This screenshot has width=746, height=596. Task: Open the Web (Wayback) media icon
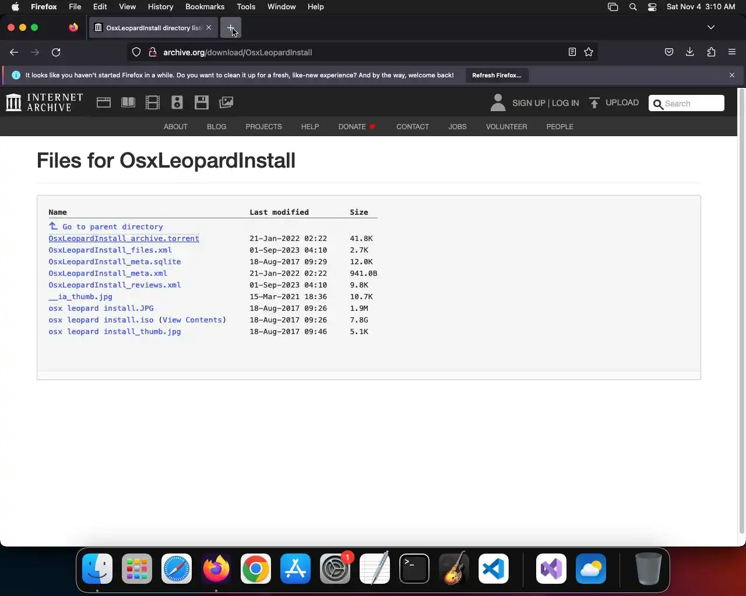pyautogui.click(x=104, y=102)
